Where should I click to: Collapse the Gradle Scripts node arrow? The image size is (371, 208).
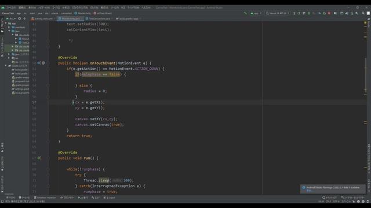tap(6, 66)
